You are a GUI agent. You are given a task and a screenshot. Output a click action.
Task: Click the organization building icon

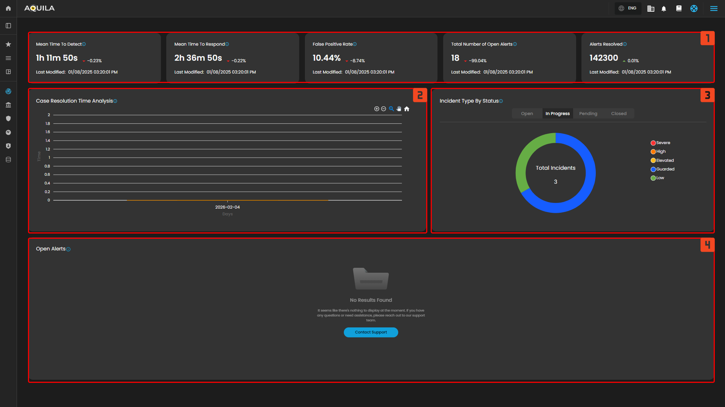651,9
